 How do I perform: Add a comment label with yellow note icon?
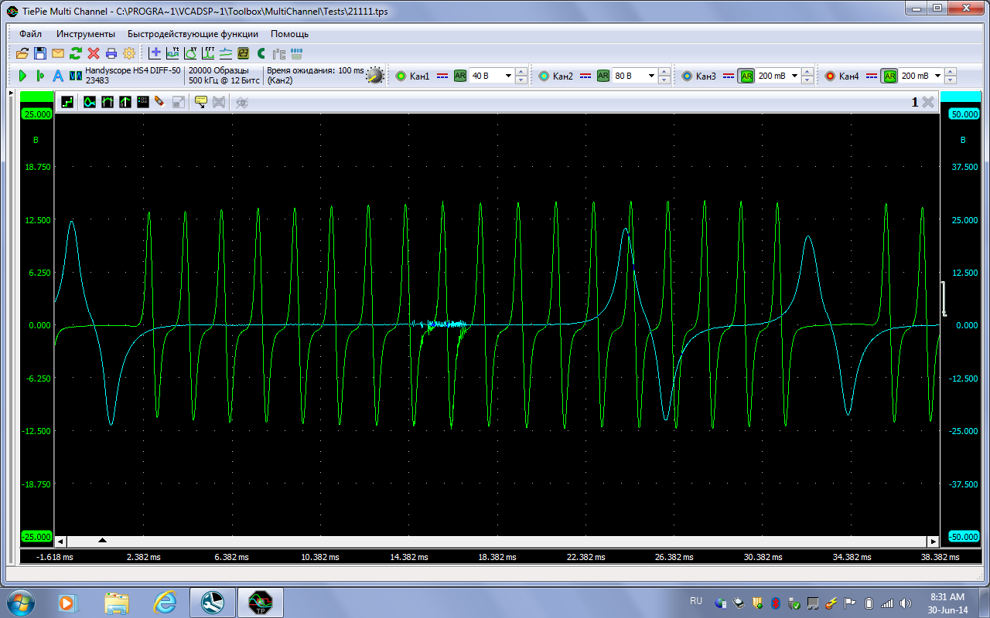200,101
